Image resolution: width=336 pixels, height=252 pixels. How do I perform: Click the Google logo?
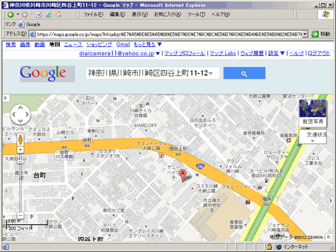[48, 74]
